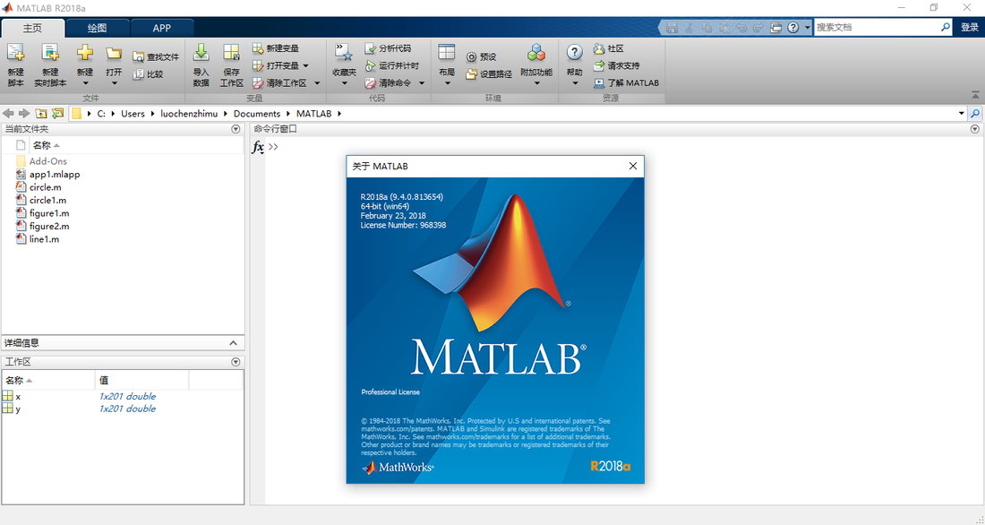This screenshot has height=525, width=985.
Task: Close the 关于 MATLAB dialog
Action: click(632, 166)
